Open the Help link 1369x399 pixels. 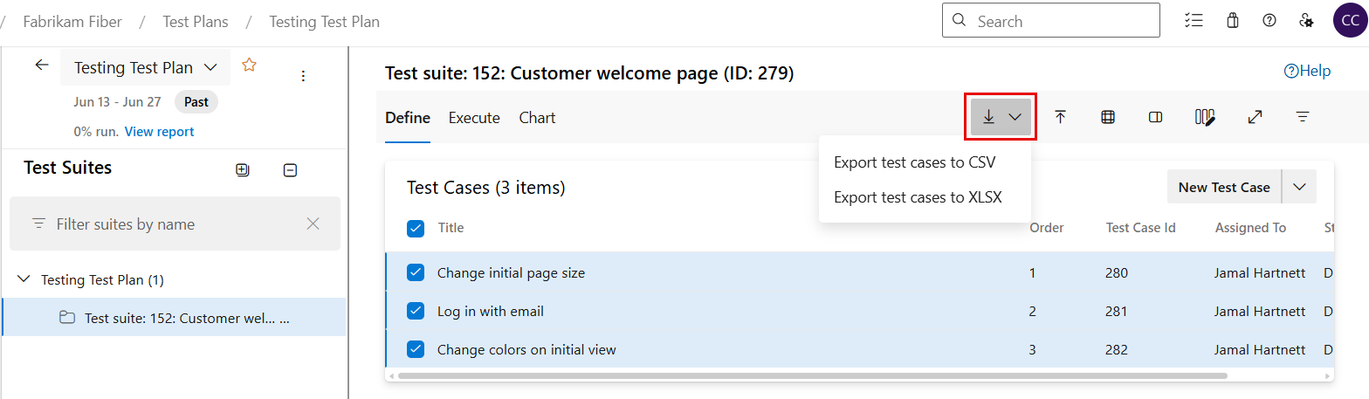click(1307, 71)
